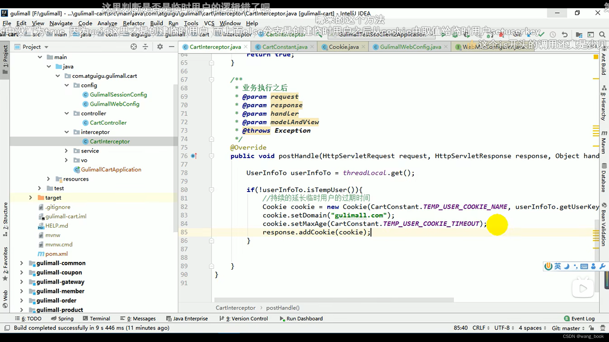Open Project panel settings gear

point(160,47)
